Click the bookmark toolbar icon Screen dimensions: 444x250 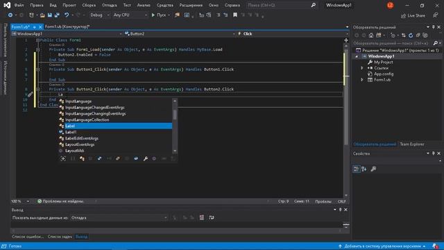(235, 15)
